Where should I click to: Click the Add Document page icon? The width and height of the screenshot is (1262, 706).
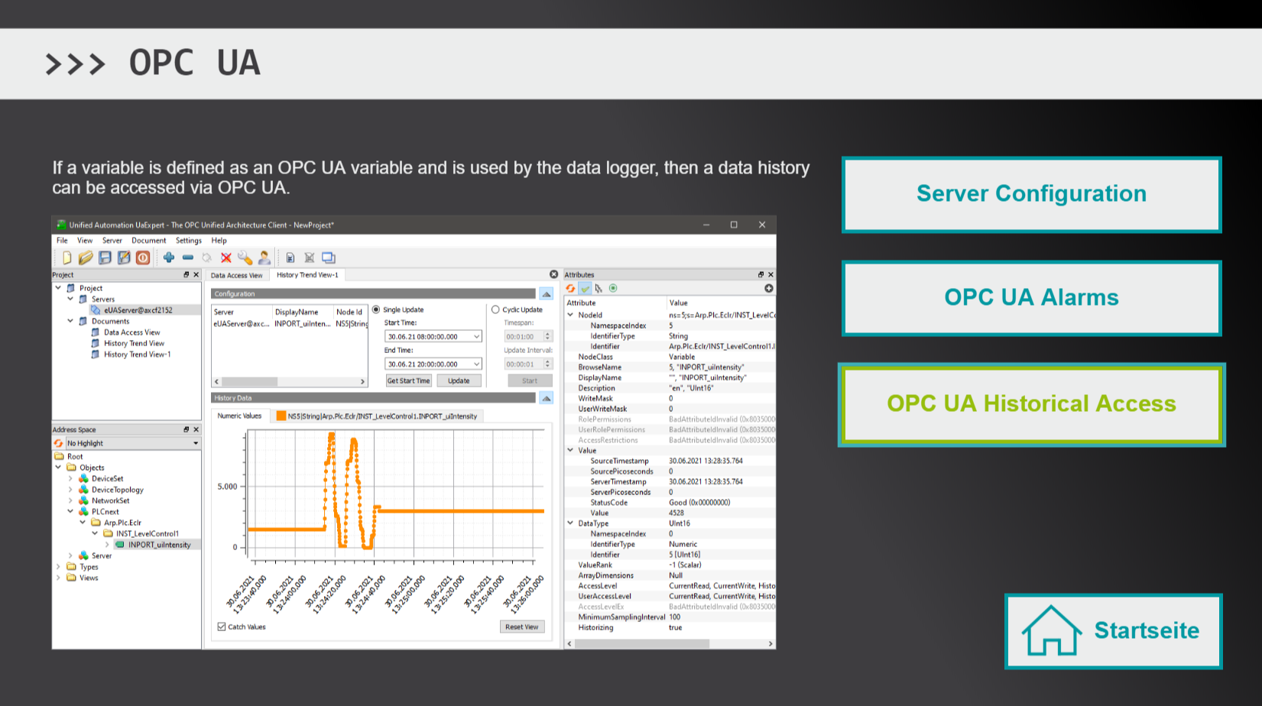point(290,257)
